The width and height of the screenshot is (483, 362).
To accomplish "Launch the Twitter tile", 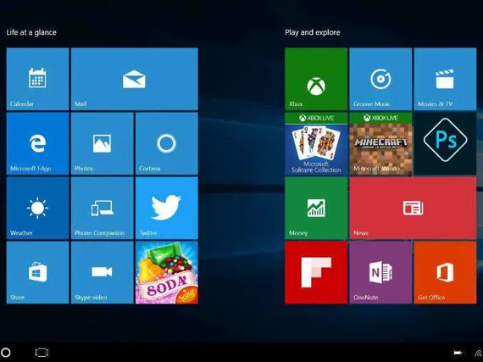I will (167, 208).
